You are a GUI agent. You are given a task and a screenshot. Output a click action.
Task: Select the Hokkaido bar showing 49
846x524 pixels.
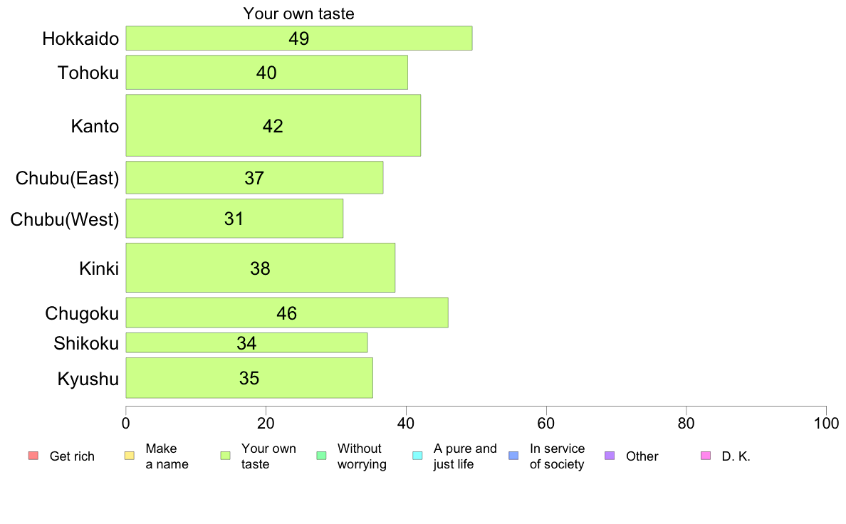tap(299, 38)
